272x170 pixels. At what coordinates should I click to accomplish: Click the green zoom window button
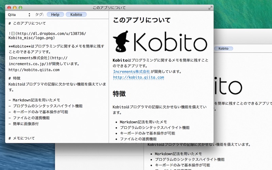20,7
